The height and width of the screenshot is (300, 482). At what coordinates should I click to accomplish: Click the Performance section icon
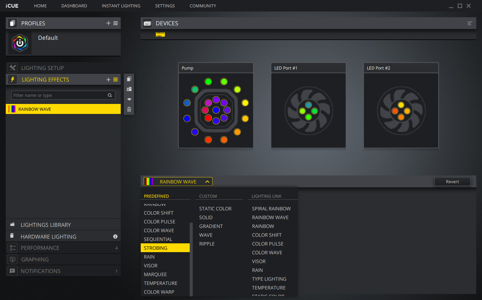(12, 248)
